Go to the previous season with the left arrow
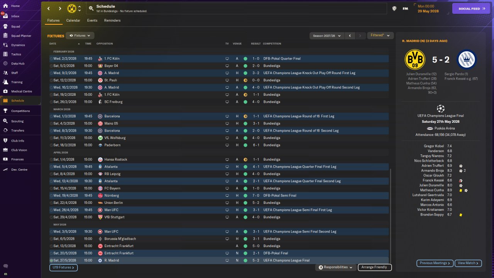 tap(350, 36)
